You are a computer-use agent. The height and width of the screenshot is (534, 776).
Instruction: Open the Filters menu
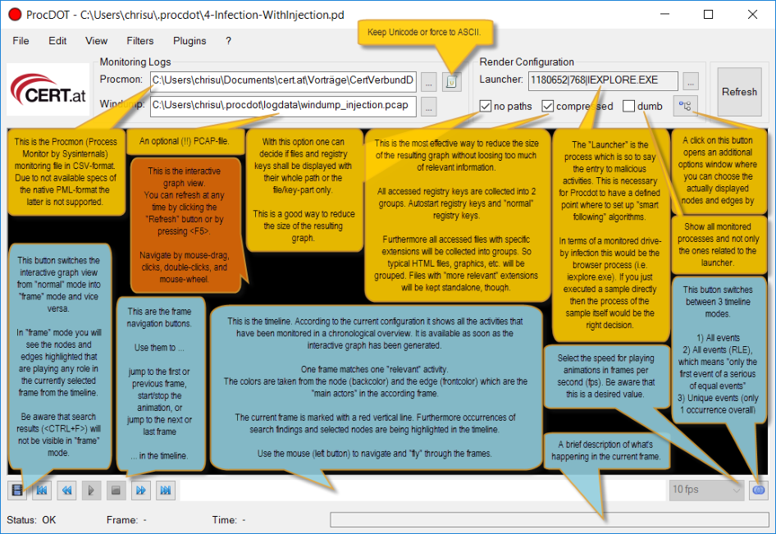click(140, 40)
